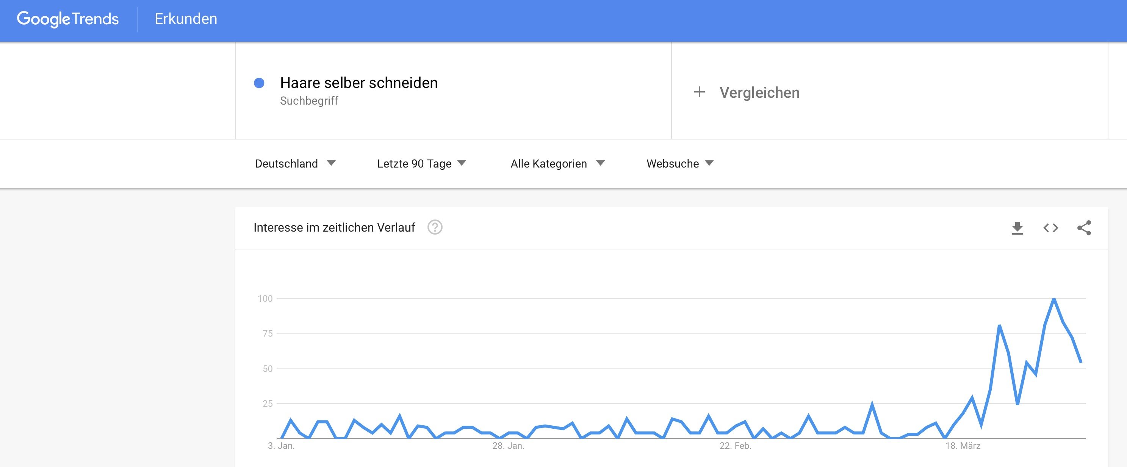Expand the Alle Kategorien dropdown

click(x=557, y=164)
